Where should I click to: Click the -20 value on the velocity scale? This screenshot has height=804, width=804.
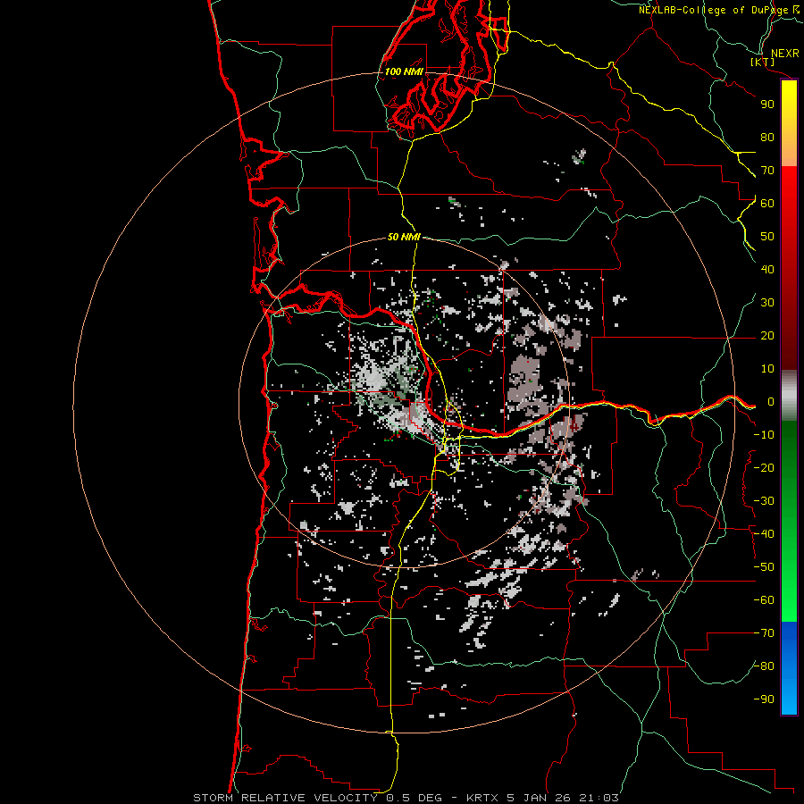764,467
